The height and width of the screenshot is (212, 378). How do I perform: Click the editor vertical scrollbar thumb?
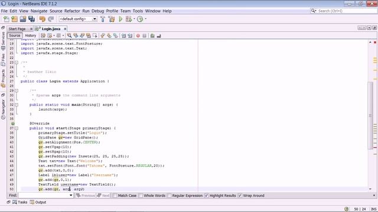(370, 115)
